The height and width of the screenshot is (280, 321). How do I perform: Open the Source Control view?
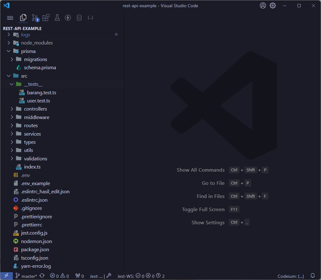[x=35, y=18]
